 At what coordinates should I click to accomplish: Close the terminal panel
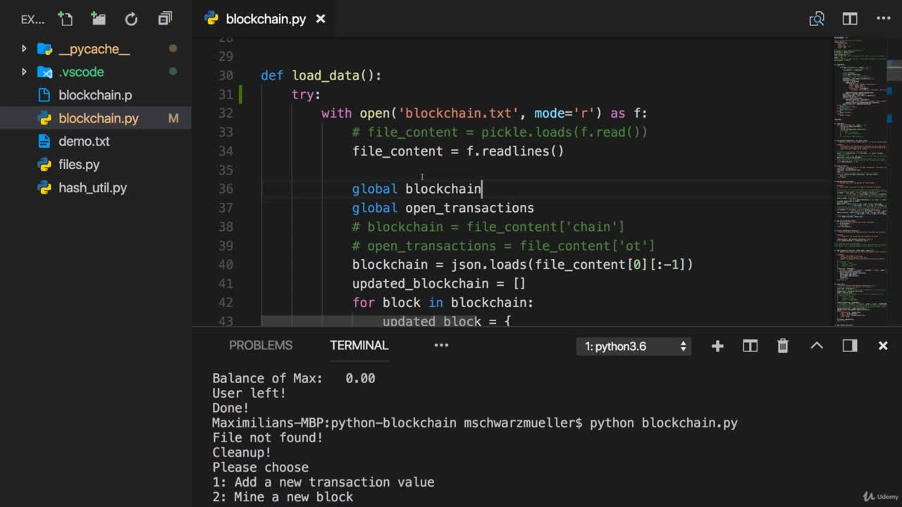[x=883, y=346]
